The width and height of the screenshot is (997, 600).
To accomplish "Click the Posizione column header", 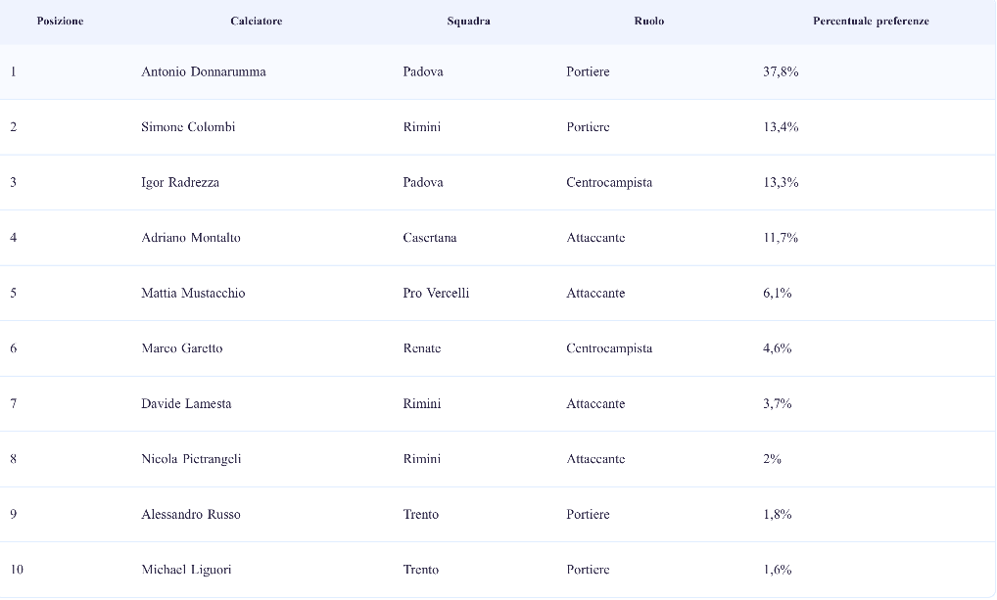I will click(x=60, y=21).
